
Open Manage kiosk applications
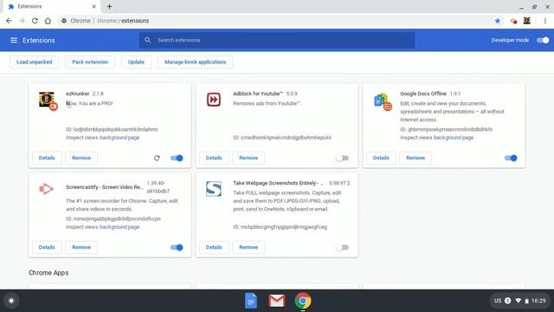[x=195, y=62]
